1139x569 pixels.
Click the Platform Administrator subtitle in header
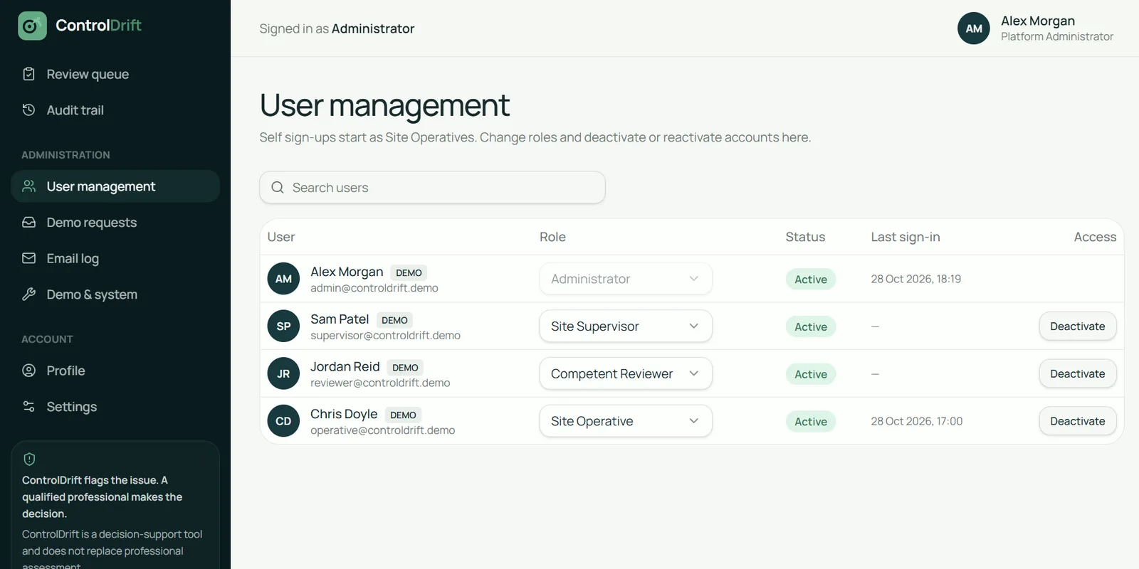[1057, 36]
